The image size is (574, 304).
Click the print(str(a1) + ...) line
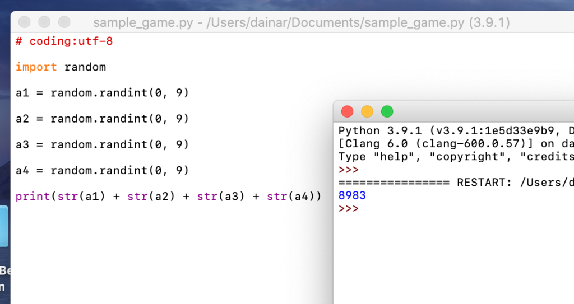tap(168, 197)
